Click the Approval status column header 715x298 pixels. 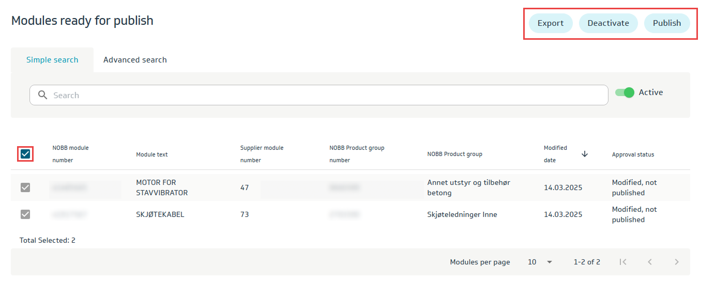[633, 154]
